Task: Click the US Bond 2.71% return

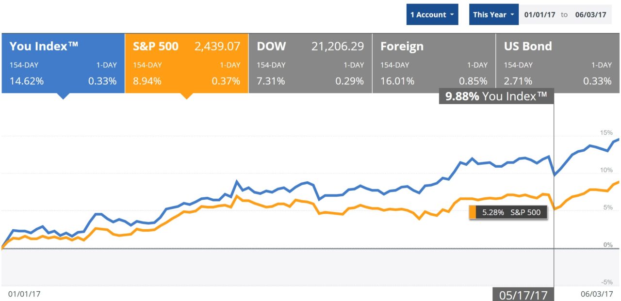Action: click(x=519, y=81)
